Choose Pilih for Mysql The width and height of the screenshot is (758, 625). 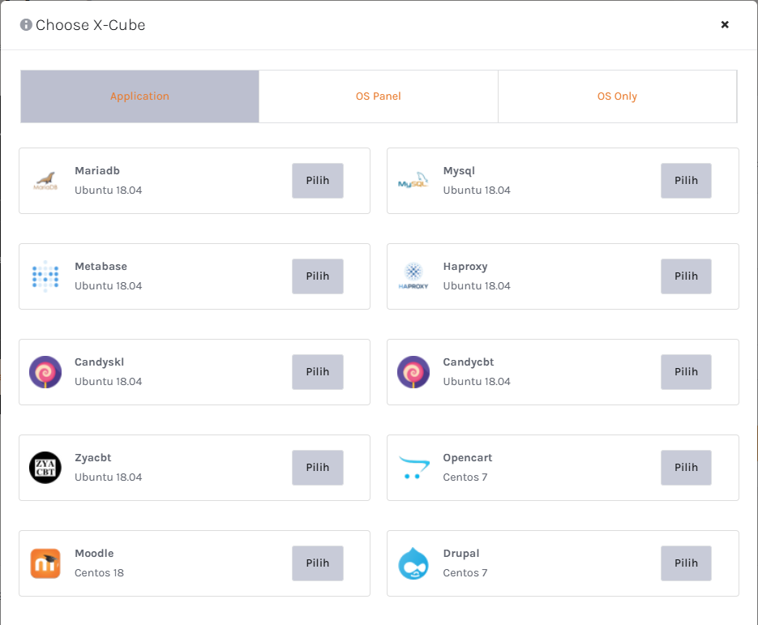pyautogui.click(x=686, y=180)
